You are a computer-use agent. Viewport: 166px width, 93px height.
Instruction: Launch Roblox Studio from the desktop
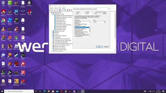(10, 21)
